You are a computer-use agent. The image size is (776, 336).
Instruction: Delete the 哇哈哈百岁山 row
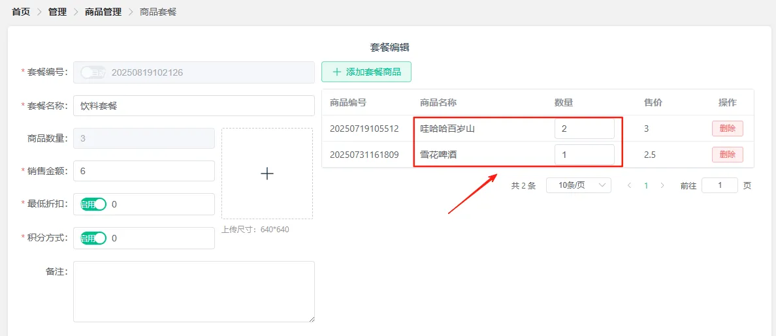(727, 129)
